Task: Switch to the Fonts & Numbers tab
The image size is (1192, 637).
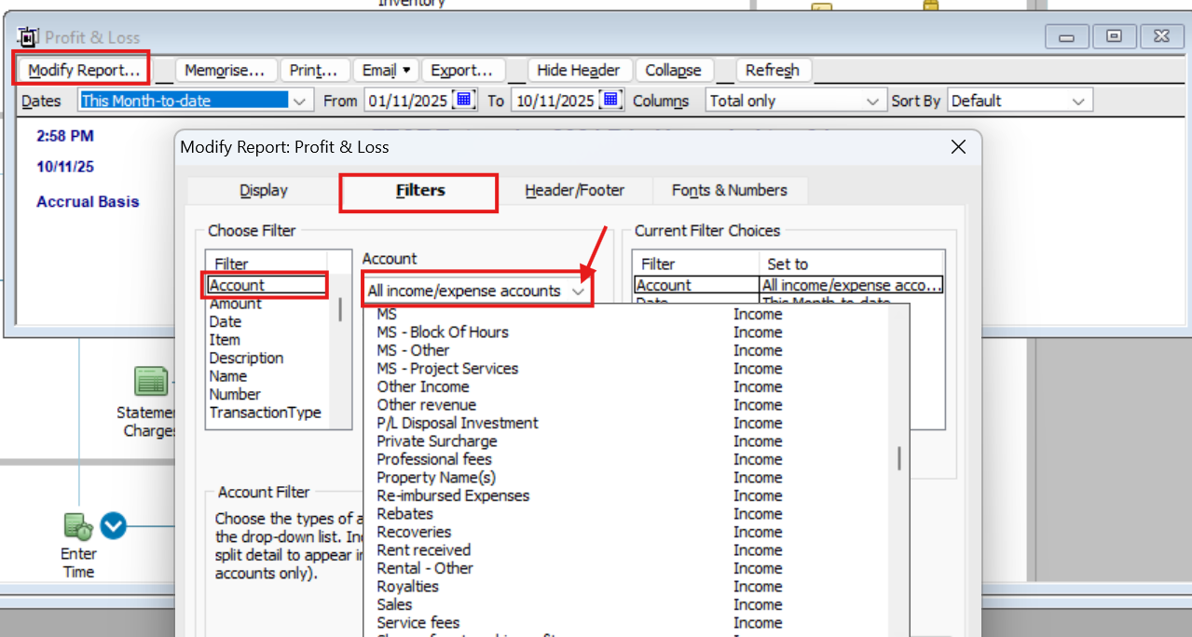Action: (730, 190)
